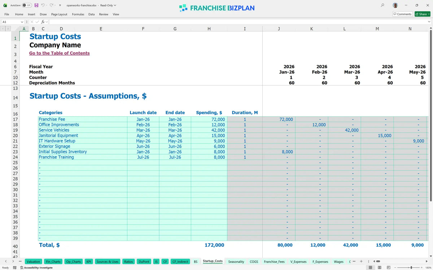Click the Insert Function fx icon

(x=43, y=22)
